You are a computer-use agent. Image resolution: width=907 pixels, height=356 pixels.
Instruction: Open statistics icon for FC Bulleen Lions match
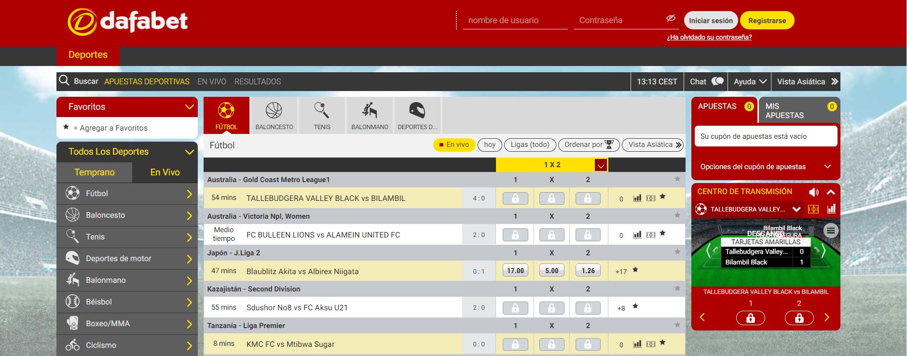pyautogui.click(x=637, y=234)
